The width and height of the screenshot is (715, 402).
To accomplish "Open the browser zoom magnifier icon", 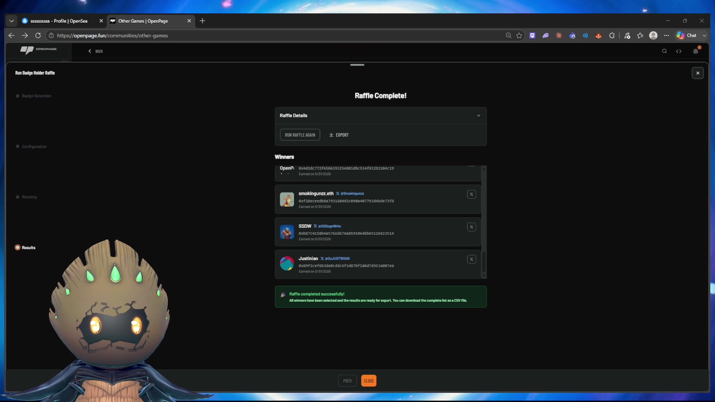I will tap(508, 36).
